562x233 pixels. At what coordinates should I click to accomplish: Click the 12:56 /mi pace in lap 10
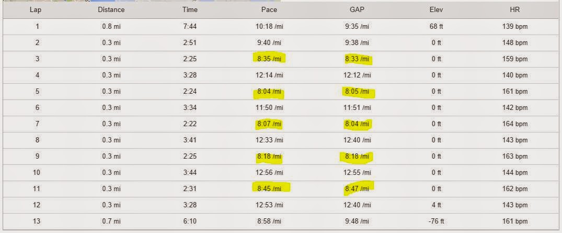click(x=269, y=173)
